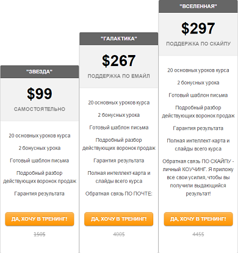The height and width of the screenshot is (253, 238).
Task: Click the orange buy button under the $267 plan
Action: pos(119,219)
